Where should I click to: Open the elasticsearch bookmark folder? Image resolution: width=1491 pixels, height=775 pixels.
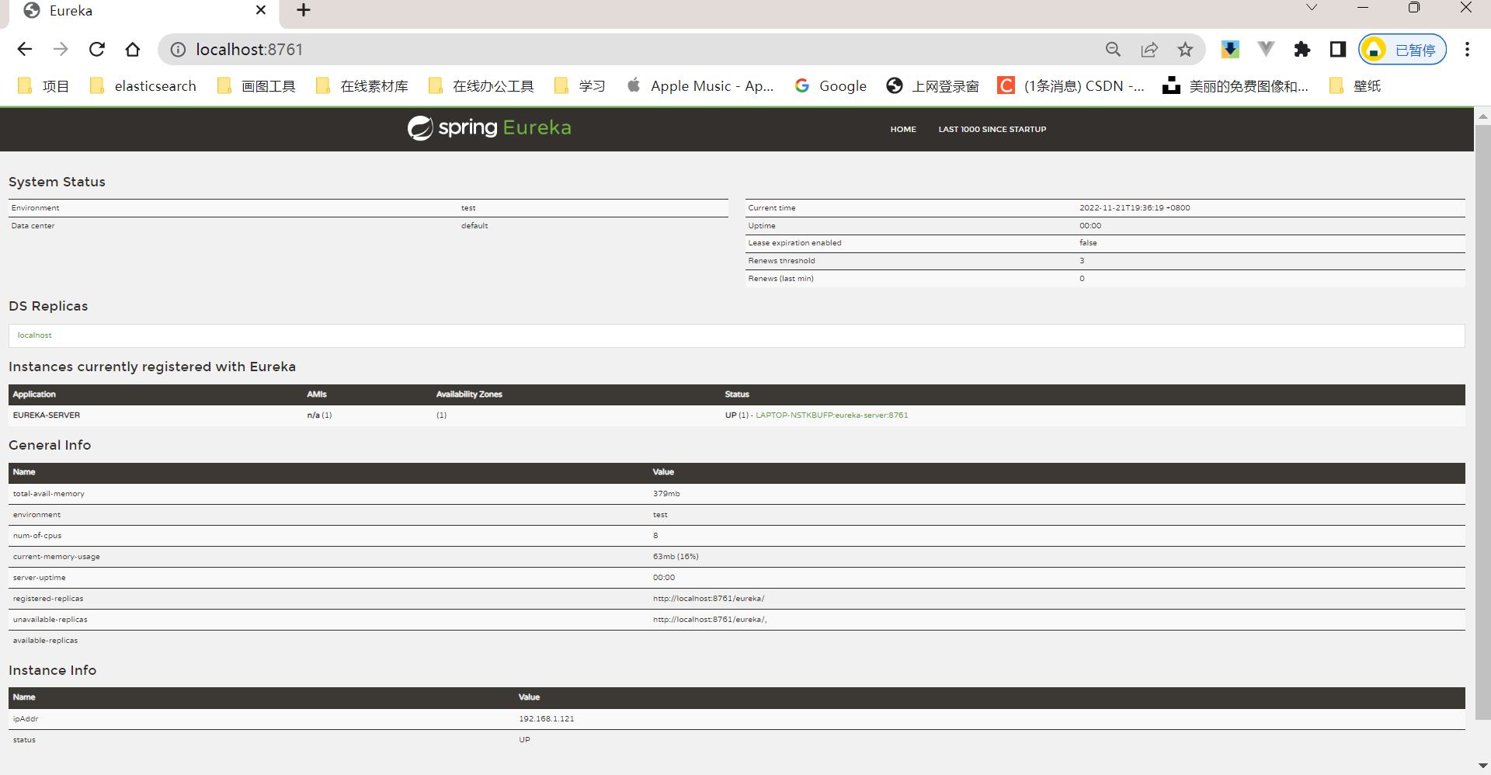tap(144, 86)
